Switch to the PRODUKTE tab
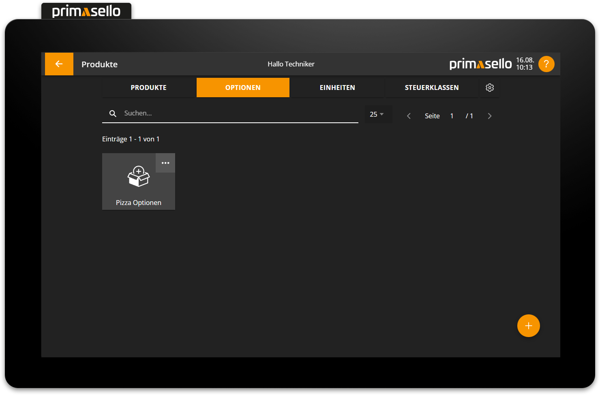This screenshot has height=395, width=600. (148, 88)
